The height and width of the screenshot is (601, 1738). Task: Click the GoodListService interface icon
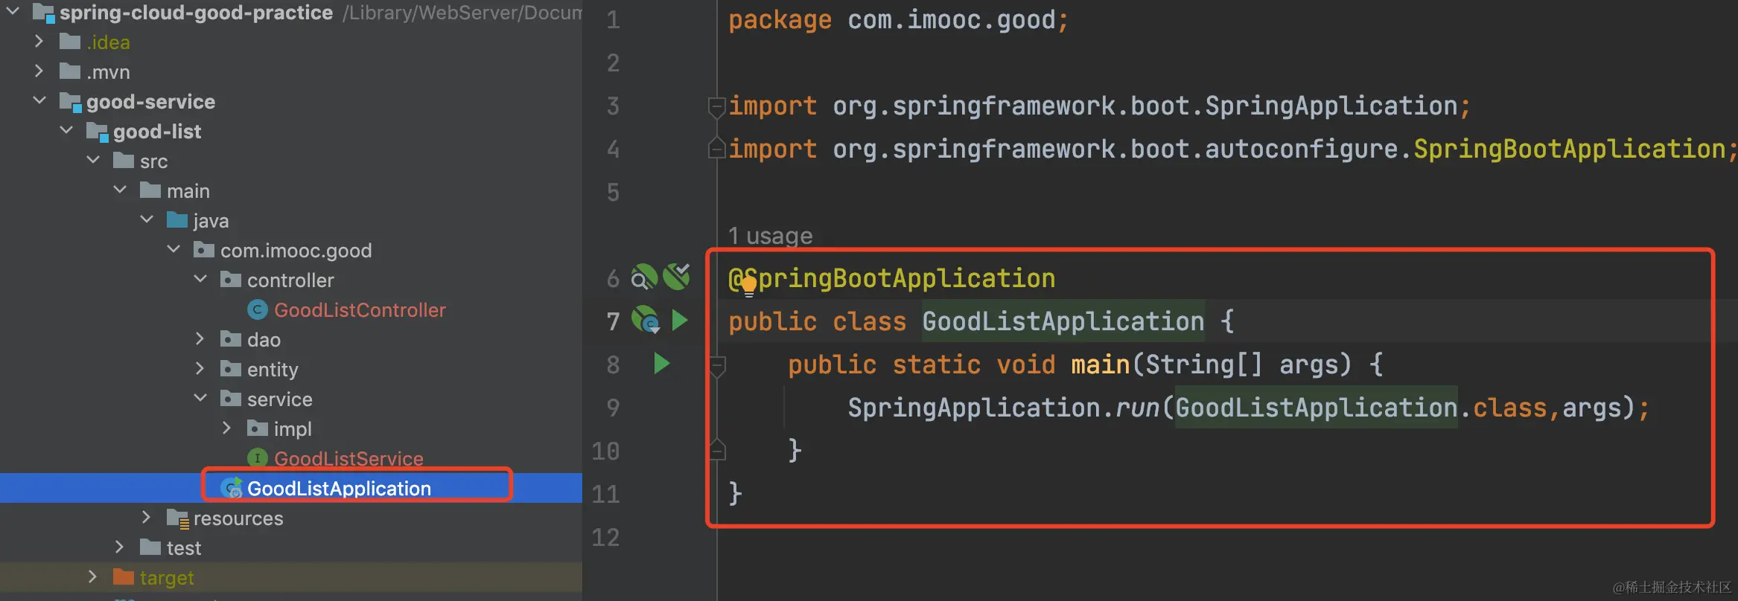(x=257, y=458)
